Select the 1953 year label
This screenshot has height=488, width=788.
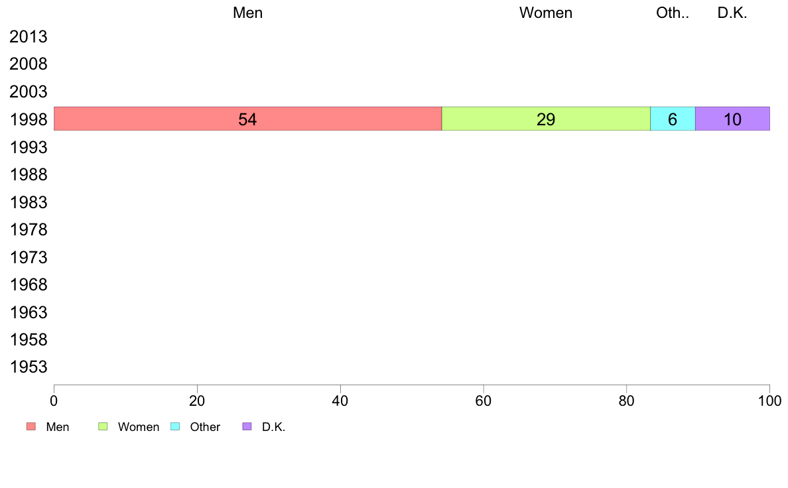point(29,367)
